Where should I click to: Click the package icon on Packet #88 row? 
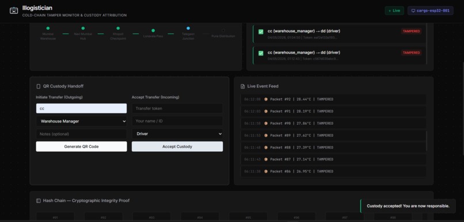266,147
